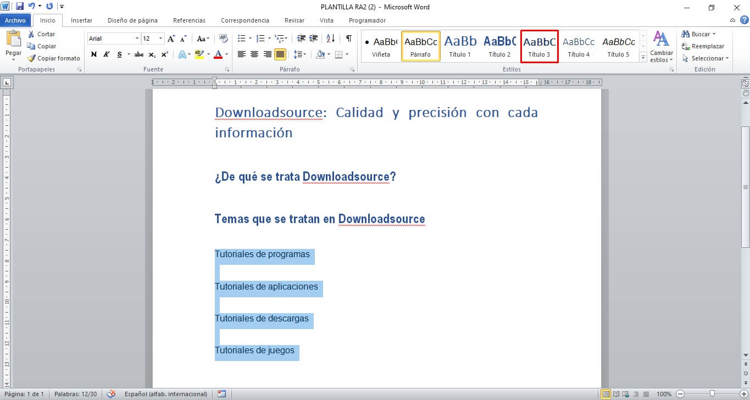Apply the text highlight color marker
This screenshot has height=400, width=750.
coord(199,54)
